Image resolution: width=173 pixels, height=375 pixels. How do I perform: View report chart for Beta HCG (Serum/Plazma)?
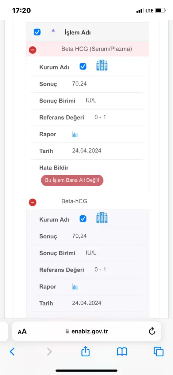pyautogui.click(x=75, y=134)
